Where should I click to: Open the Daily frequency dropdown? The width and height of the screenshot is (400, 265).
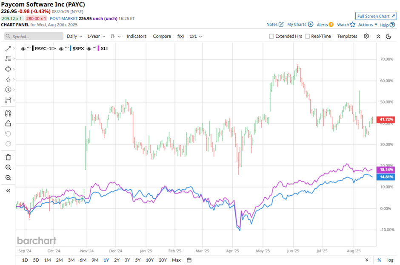coord(74,36)
